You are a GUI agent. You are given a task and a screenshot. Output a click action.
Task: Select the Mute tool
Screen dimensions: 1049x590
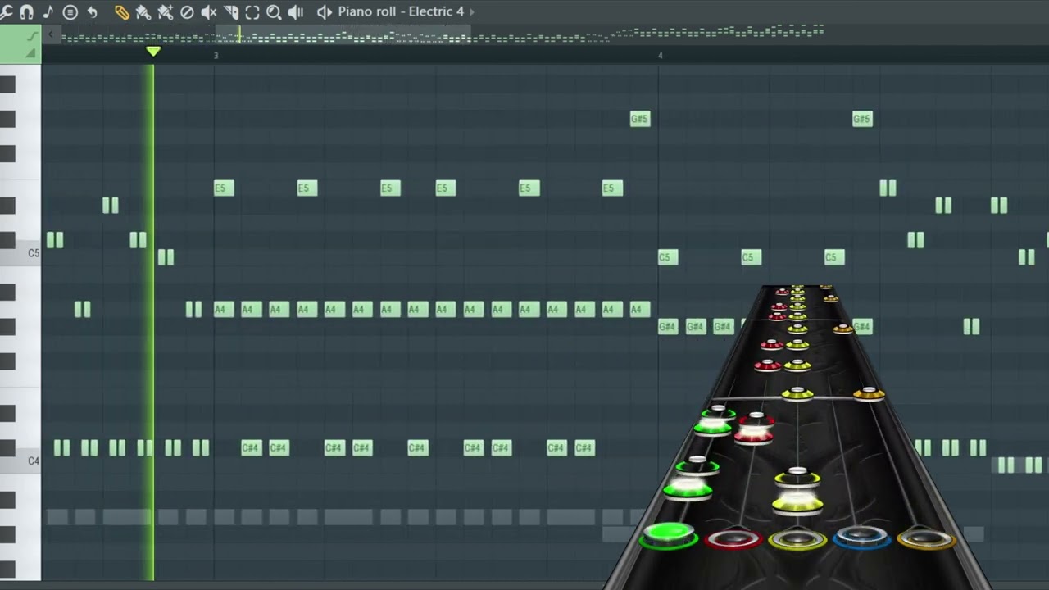pyautogui.click(x=209, y=11)
